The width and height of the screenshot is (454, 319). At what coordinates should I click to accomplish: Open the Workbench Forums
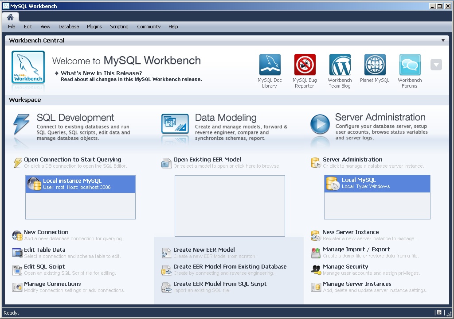409,64
